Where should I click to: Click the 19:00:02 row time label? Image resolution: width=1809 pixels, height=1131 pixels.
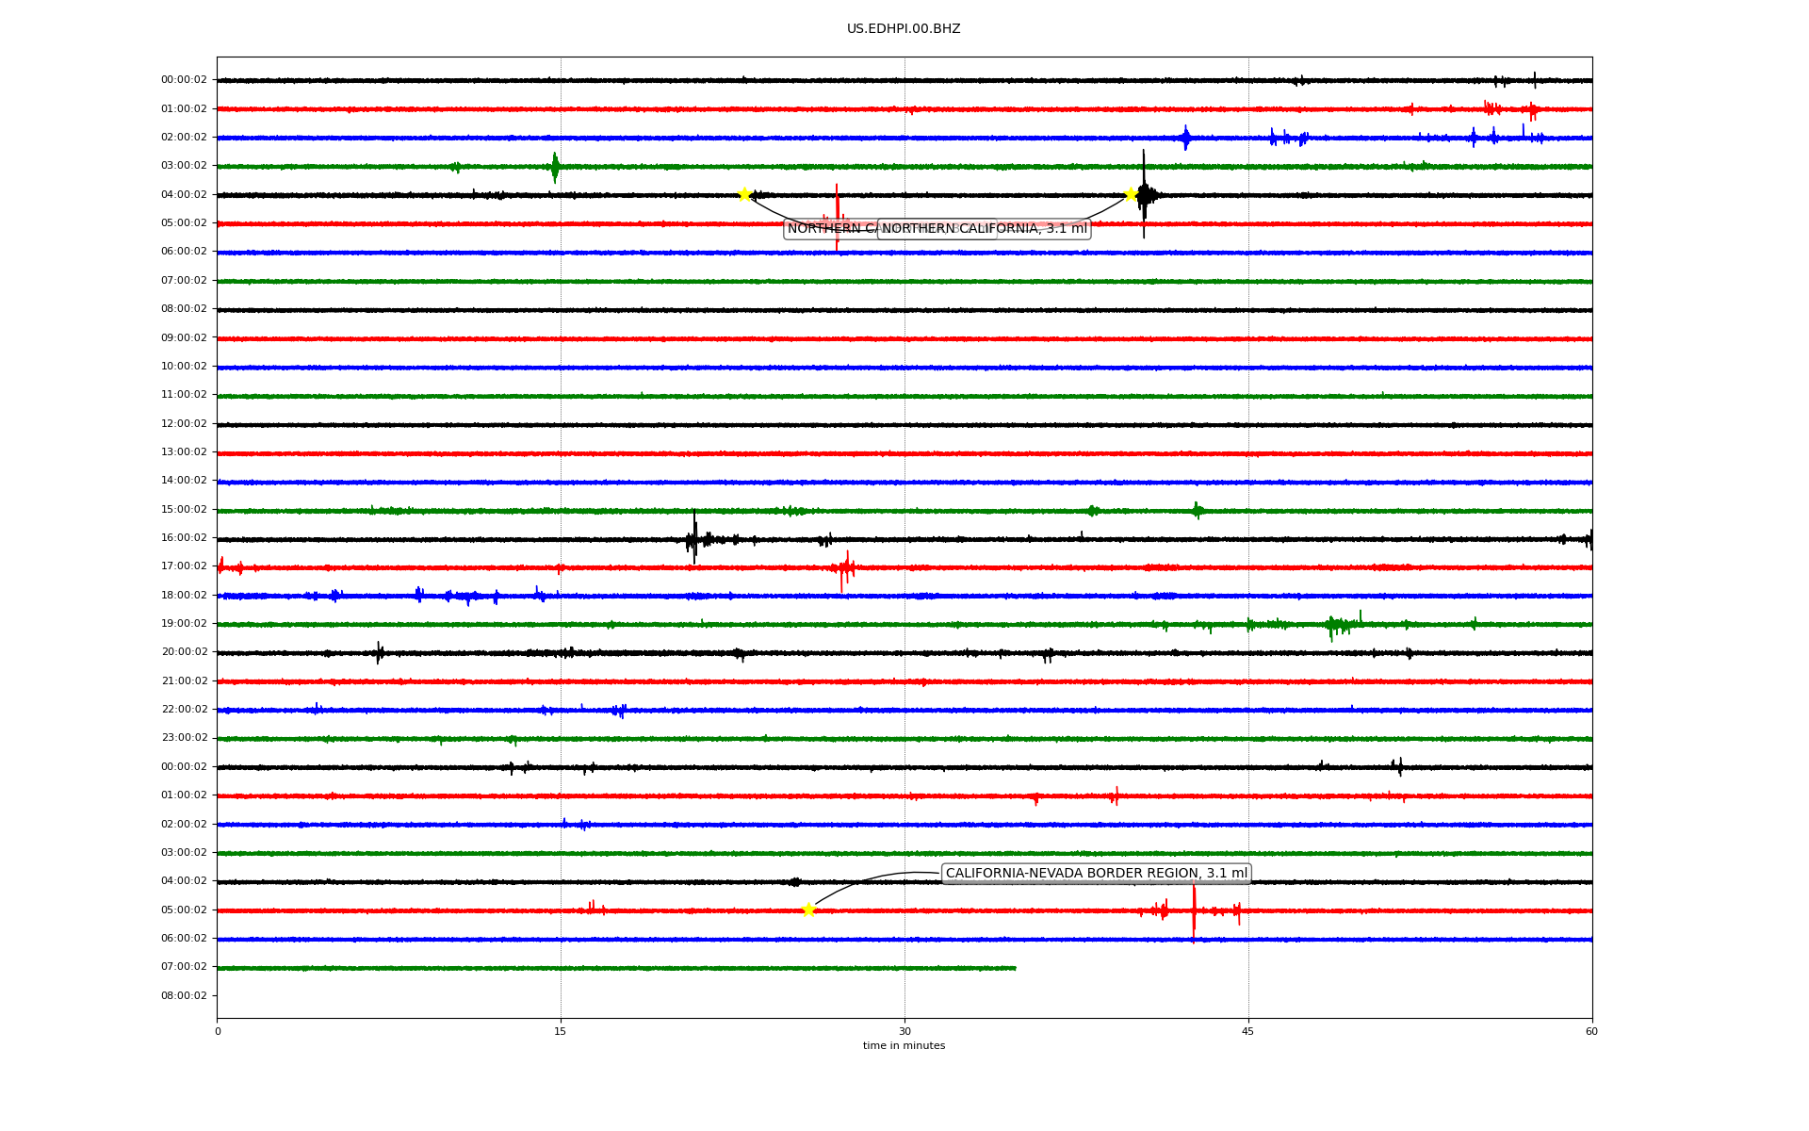[x=184, y=624]
